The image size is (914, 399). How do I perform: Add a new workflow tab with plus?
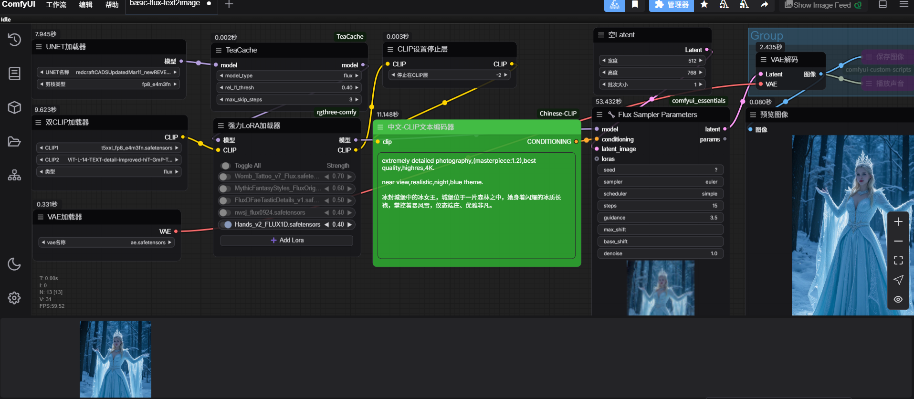[229, 4]
